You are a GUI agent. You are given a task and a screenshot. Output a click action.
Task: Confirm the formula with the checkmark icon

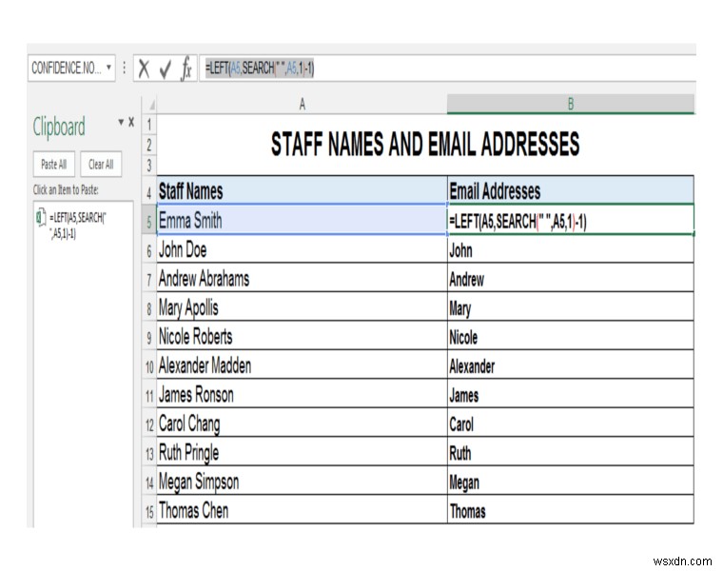point(165,69)
